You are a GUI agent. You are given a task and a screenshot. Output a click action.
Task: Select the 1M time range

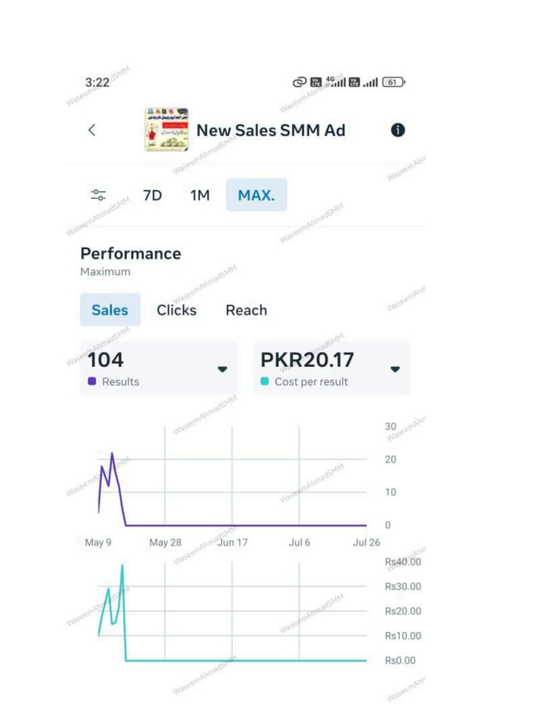tap(200, 195)
